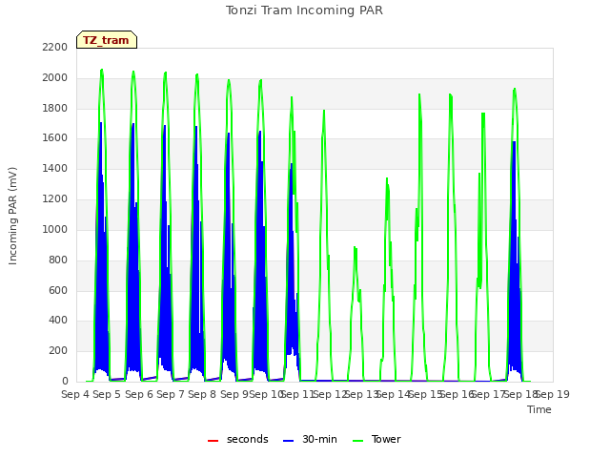
Task: Click the 2000 y-axis tick label
Action: tap(55, 77)
